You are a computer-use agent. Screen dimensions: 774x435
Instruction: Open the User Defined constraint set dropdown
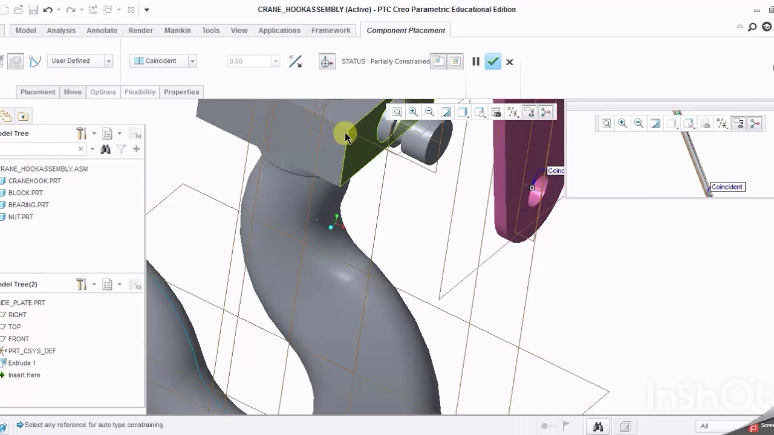pos(80,61)
